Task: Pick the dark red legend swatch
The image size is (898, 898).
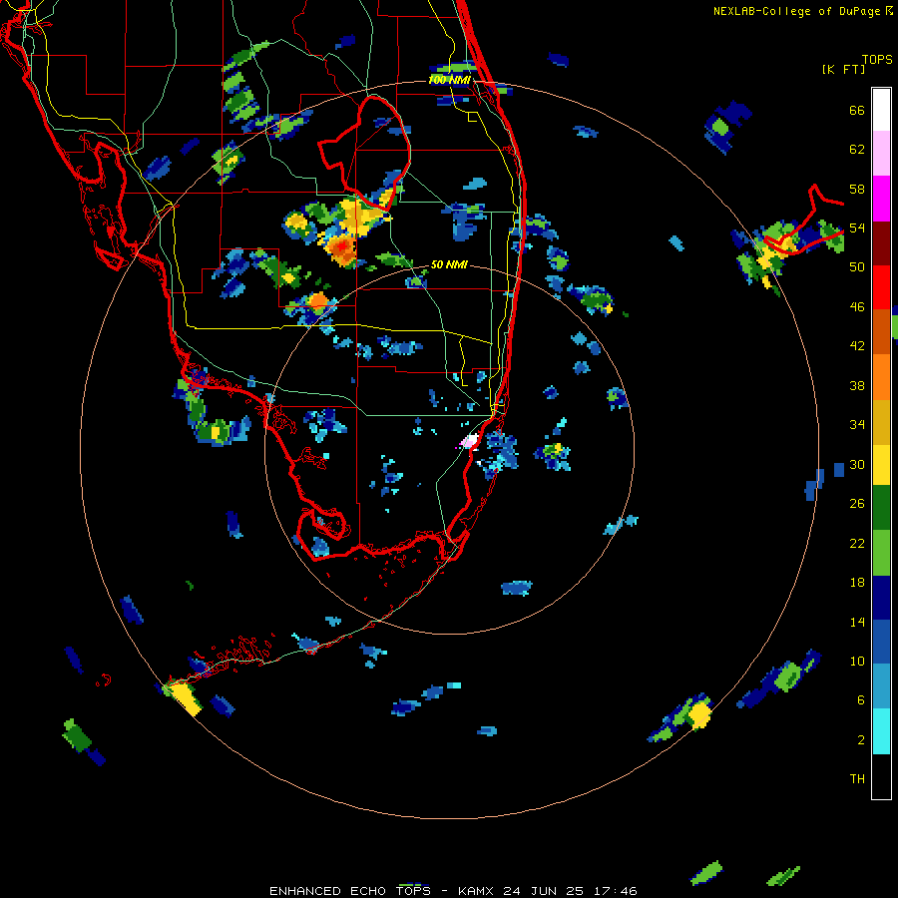Action: tap(881, 242)
